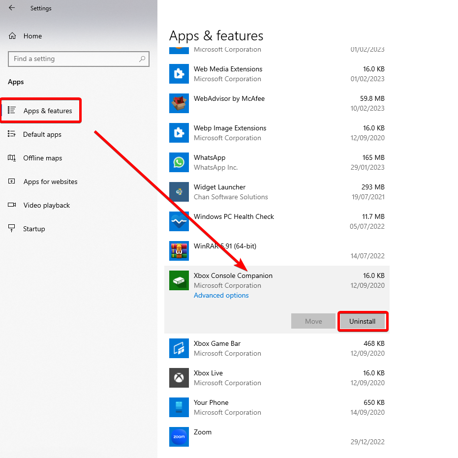
Task: Click the Windows PC Health Check icon
Action: click(x=179, y=221)
